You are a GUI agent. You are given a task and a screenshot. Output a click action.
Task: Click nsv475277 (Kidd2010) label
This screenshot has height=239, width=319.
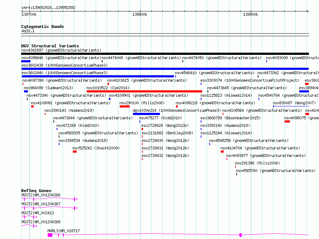click(x=161, y=118)
